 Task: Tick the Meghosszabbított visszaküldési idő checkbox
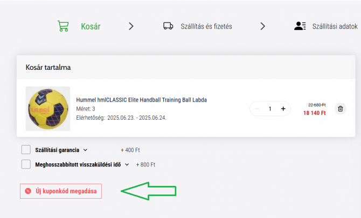click(x=26, y=164)
